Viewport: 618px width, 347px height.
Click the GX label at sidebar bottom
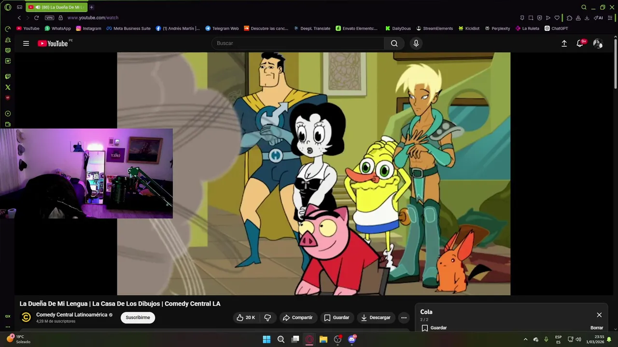[8, 316]
